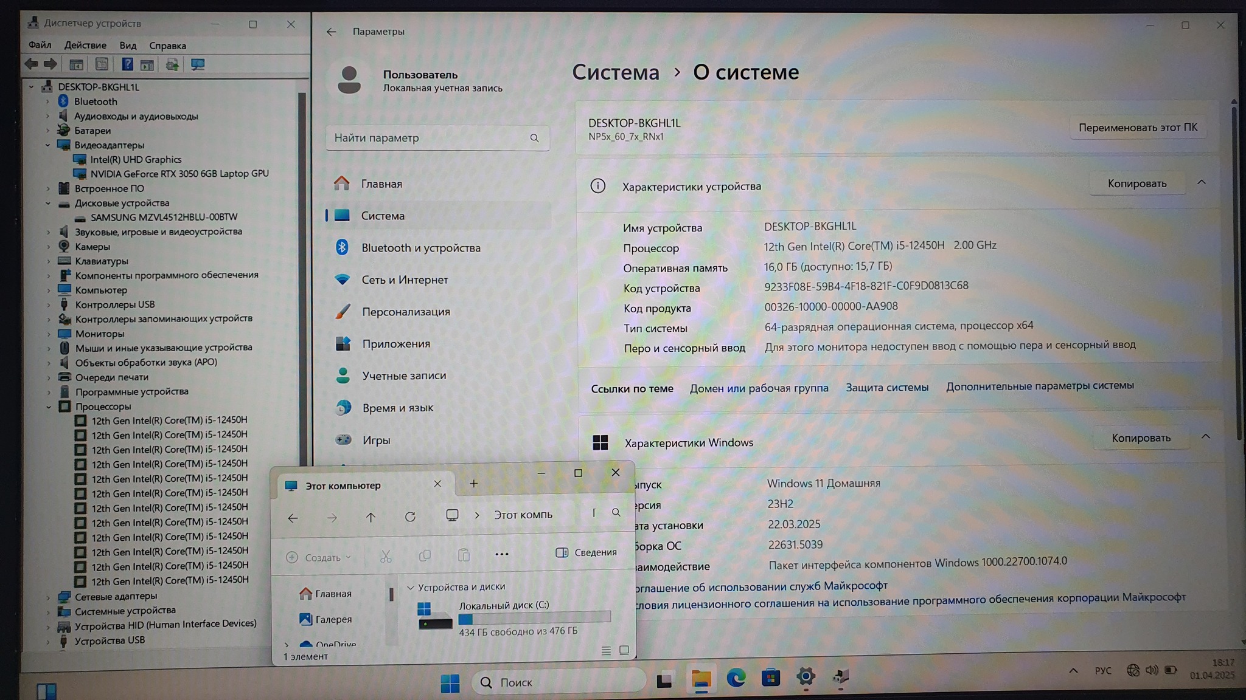The height and width of the screenshot is (700, 1246).
Task: Click the Refresh icon in File Explorer
Action: coord(410,517)
